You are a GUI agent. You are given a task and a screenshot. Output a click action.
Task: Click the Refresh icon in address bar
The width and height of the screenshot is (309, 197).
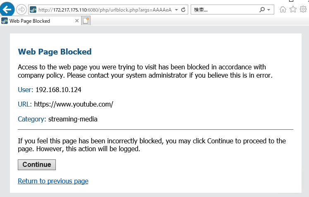tap(183, 9)
